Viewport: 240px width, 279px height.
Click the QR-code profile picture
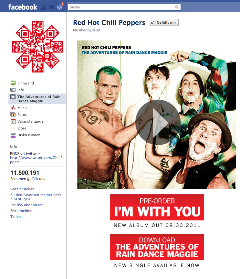pyautogui.click(x=38, y=47)
